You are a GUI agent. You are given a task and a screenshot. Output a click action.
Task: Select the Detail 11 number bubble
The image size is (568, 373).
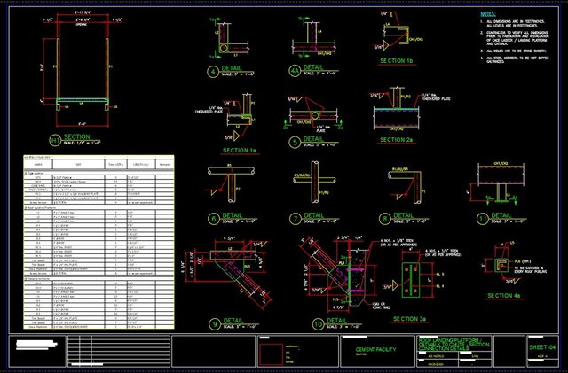pyautogui.click(x=483, y=219)
